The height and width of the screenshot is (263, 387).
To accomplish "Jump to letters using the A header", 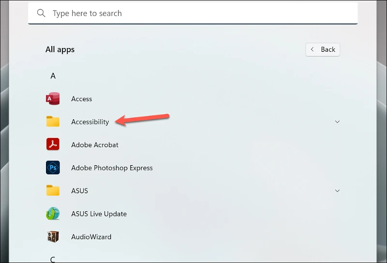I will coord(53,76).
